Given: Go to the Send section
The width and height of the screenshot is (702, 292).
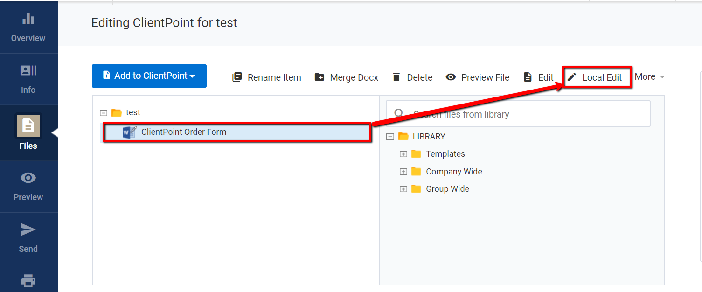Looking at the screenshot, I should pyautogui.click(x=28, y=238).
